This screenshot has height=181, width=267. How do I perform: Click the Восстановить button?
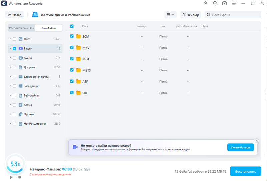[x=245, y=171]
